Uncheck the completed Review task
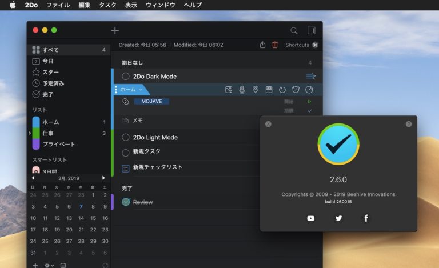Image resolution: width=439 pixels, height=268 pixels. 126,202
